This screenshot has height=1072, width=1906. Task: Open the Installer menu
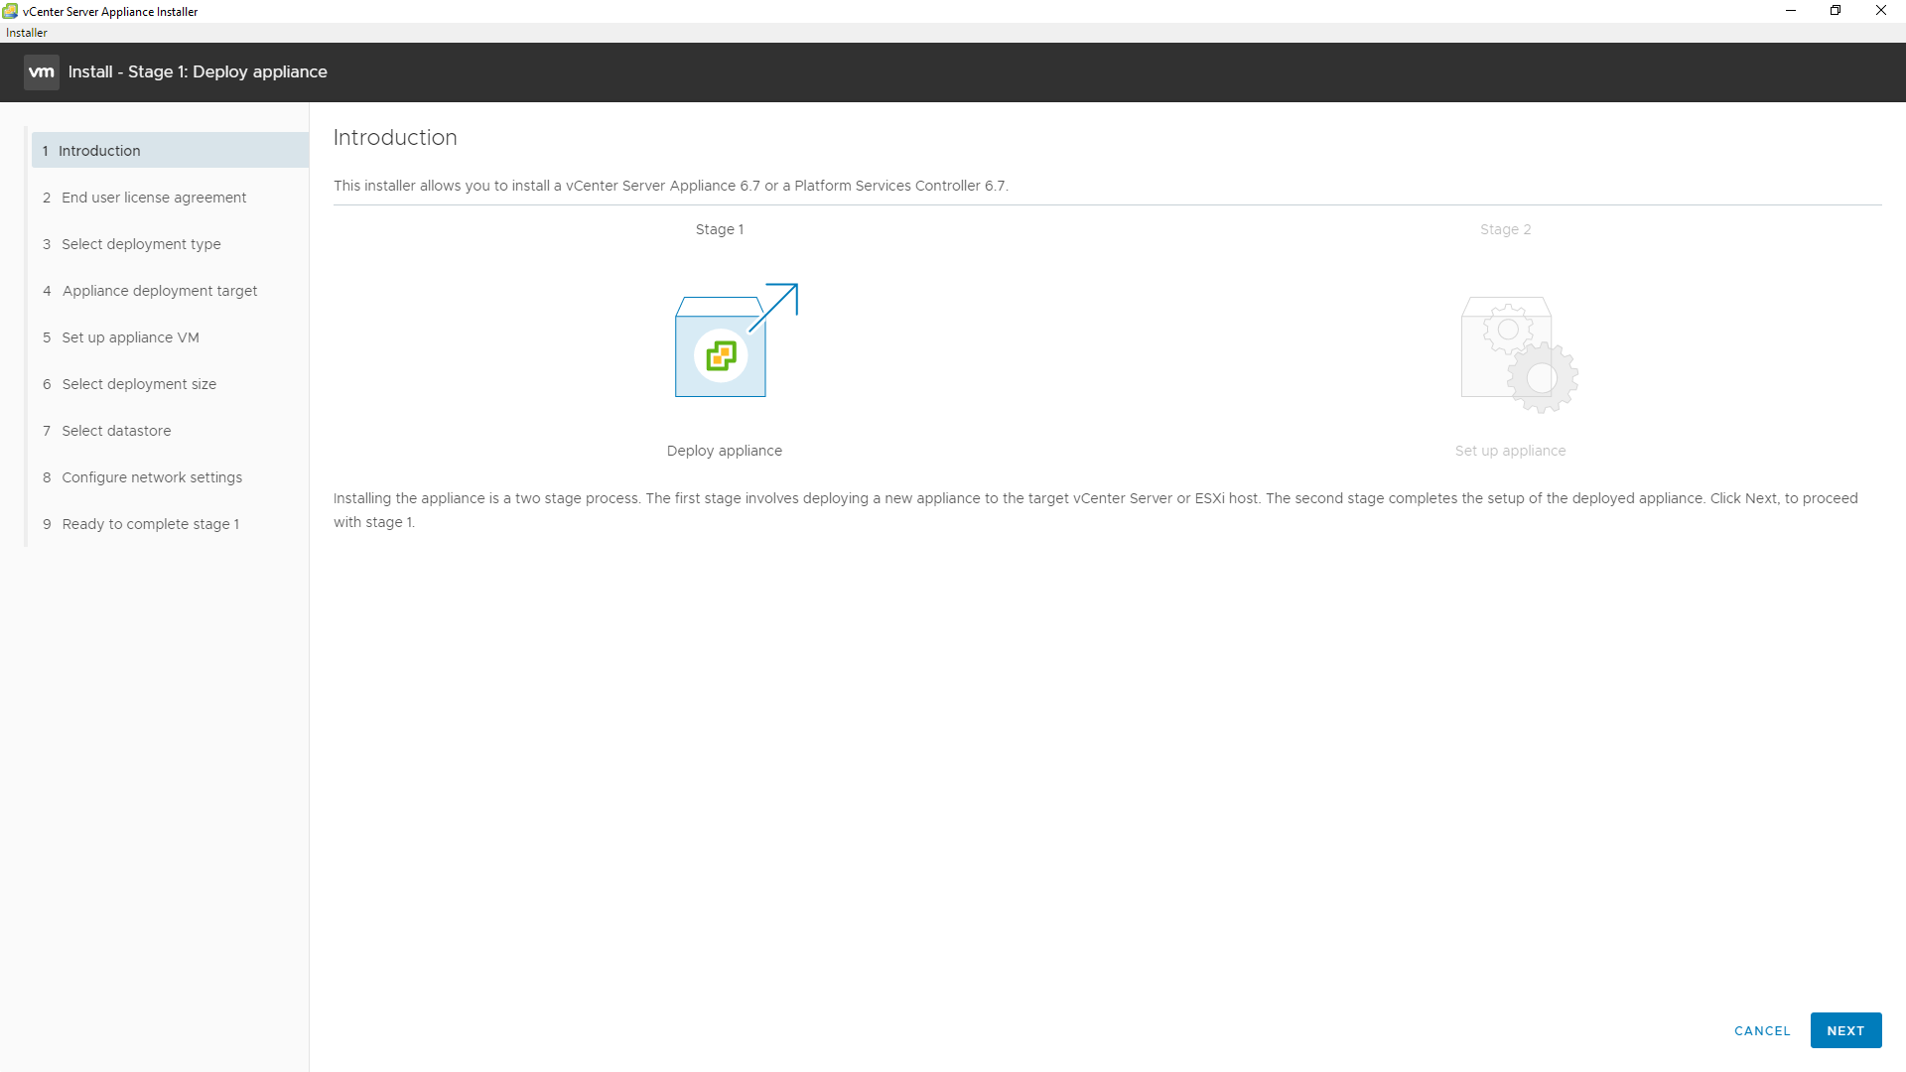tap(27, 33)
